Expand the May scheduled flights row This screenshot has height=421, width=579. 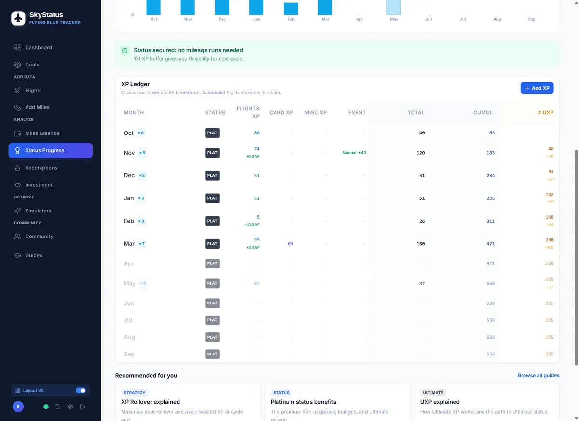coord(129,284)
